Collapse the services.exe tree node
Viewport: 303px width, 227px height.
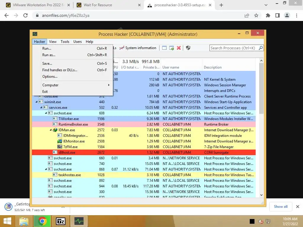pos(41,107)
